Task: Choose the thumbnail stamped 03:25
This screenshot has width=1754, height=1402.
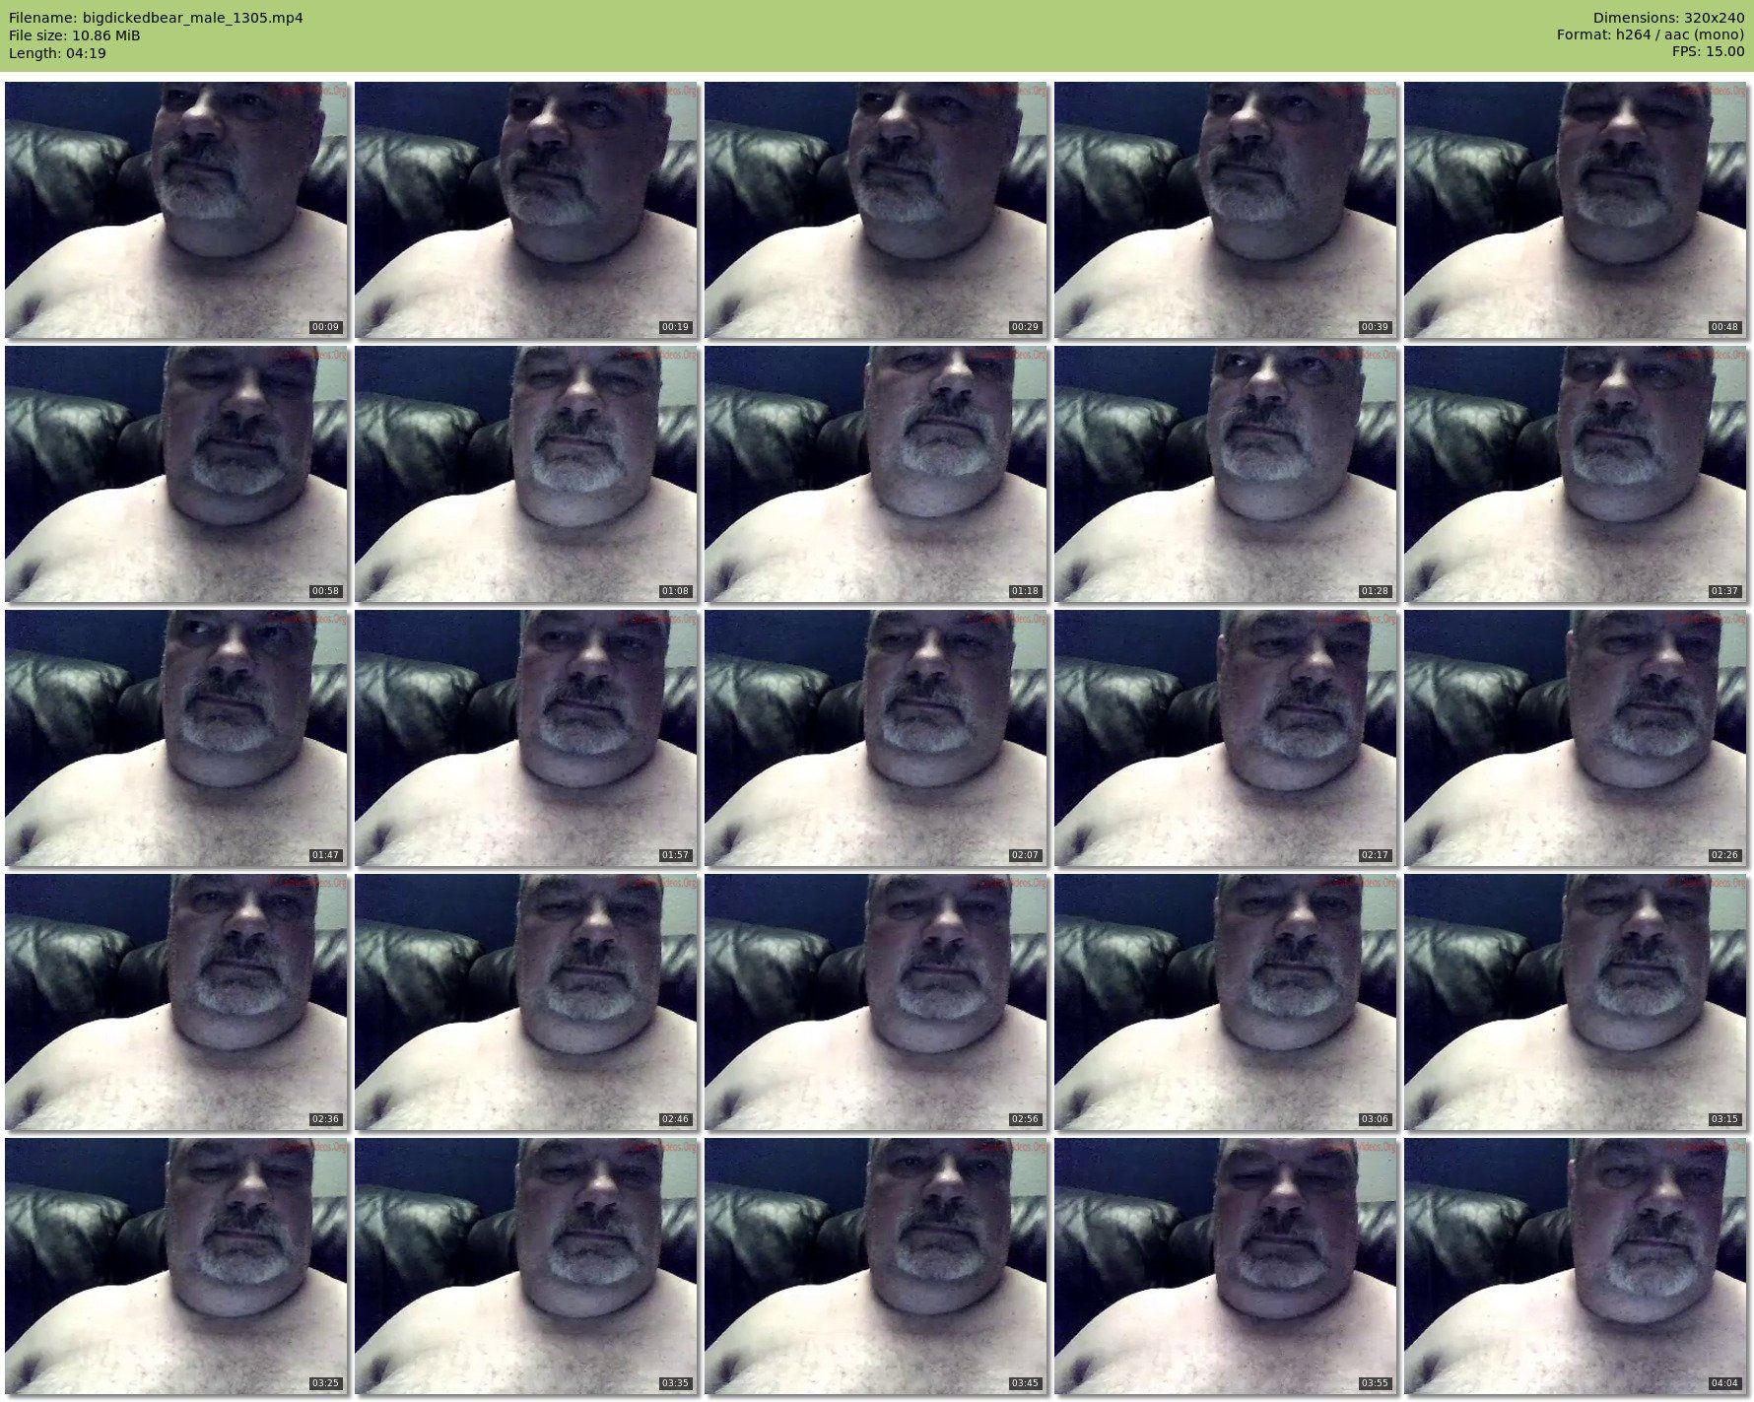Action: (175, 1266)
